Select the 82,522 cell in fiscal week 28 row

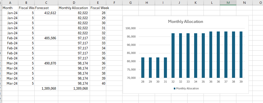[74, 13]
